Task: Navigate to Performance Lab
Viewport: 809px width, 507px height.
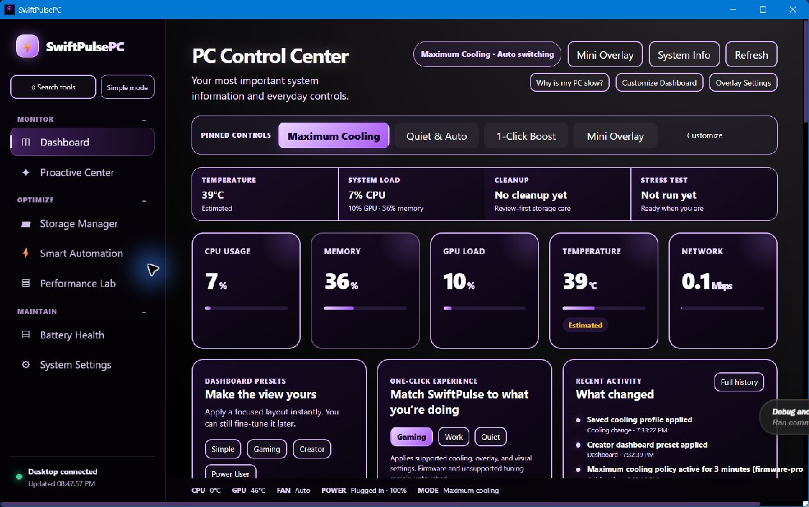Action: 82,283
